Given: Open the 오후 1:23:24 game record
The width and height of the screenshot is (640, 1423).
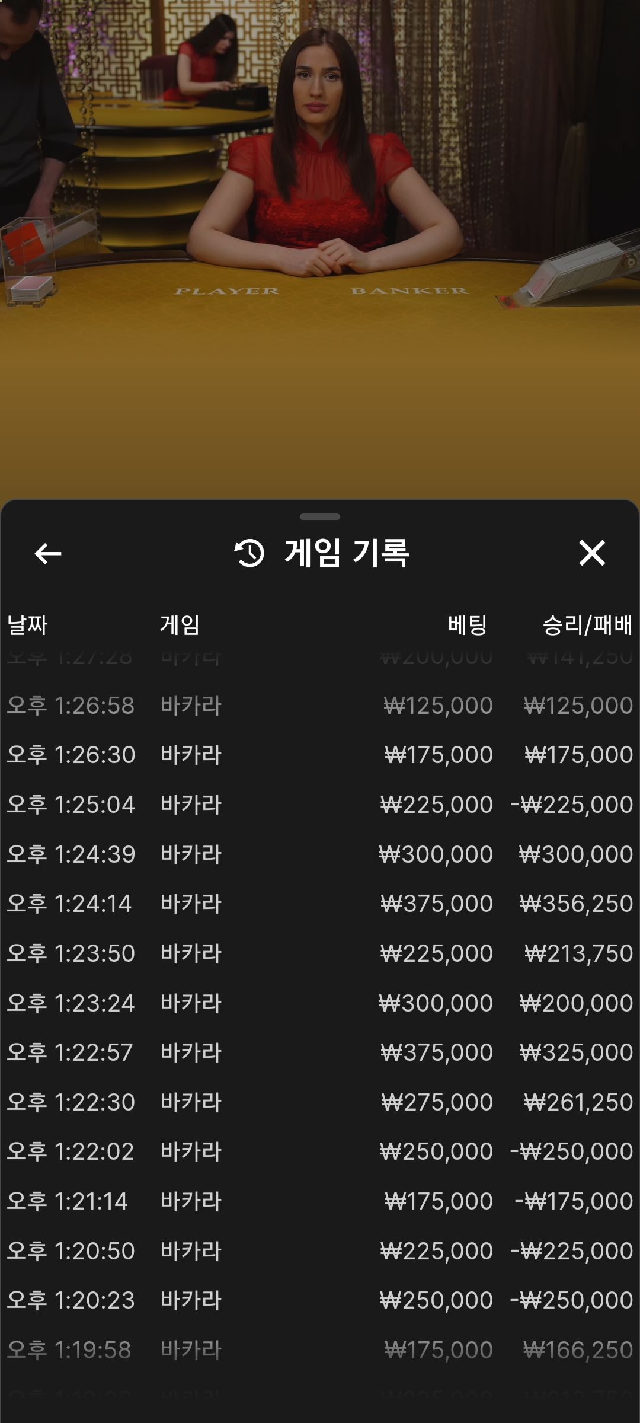Looking at the screenshot, I should pyautogui.click(x=320, y=1003).
